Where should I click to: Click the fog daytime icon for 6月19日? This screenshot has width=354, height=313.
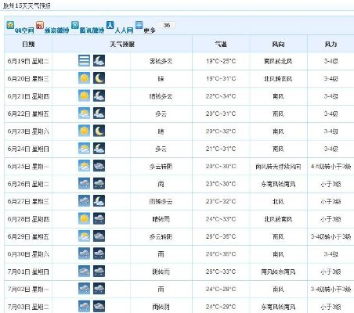[x=84, y=60]
